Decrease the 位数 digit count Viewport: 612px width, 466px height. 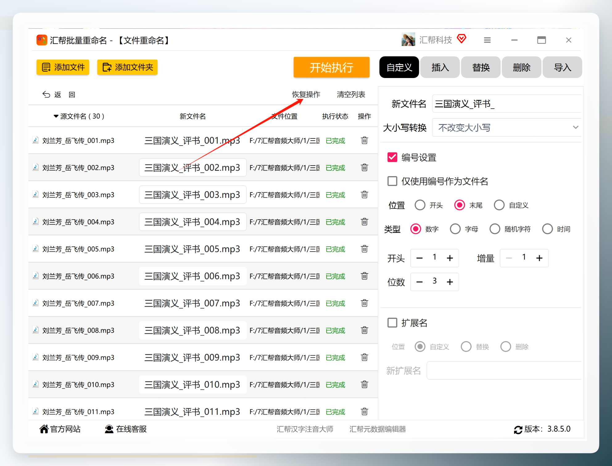(420, 282)
